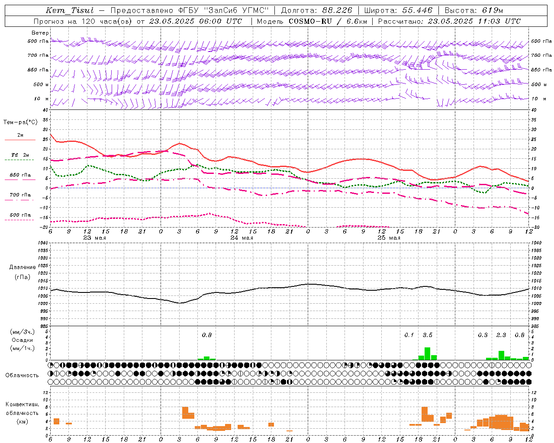Viewport: 554px width, 443px height.
Task: Select the Прогноз на 120 часа(ов) text
Action: coord(84,21)
